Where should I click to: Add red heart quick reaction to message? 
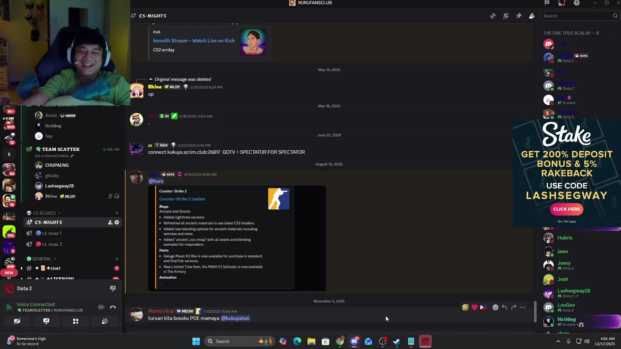(474, 307)
